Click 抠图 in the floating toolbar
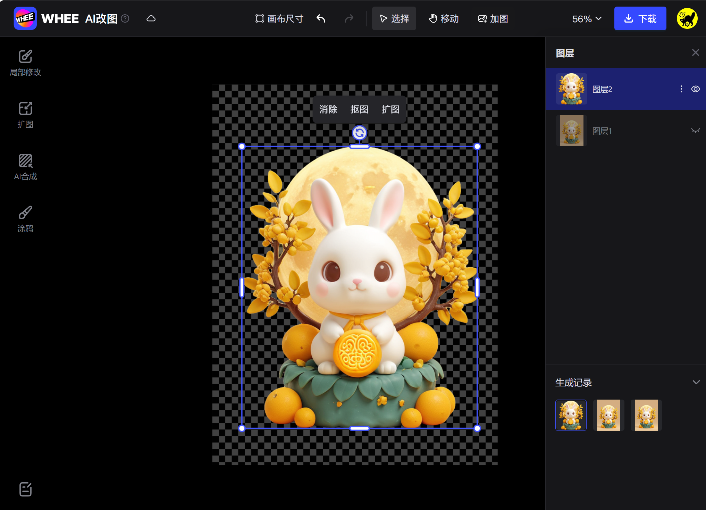This screenshot has width=706, height=510. (359, 109)
